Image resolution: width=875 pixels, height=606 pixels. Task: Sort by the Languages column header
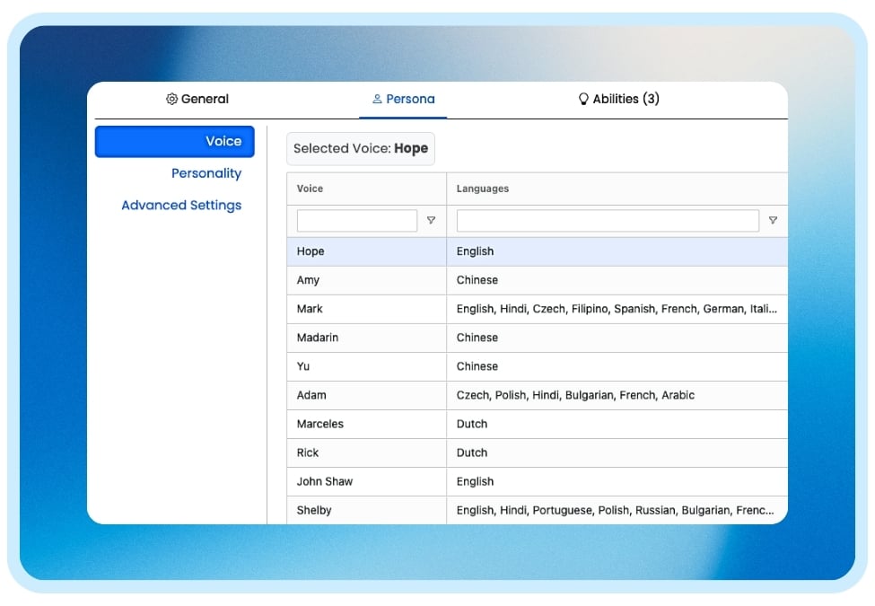[483, 189]
